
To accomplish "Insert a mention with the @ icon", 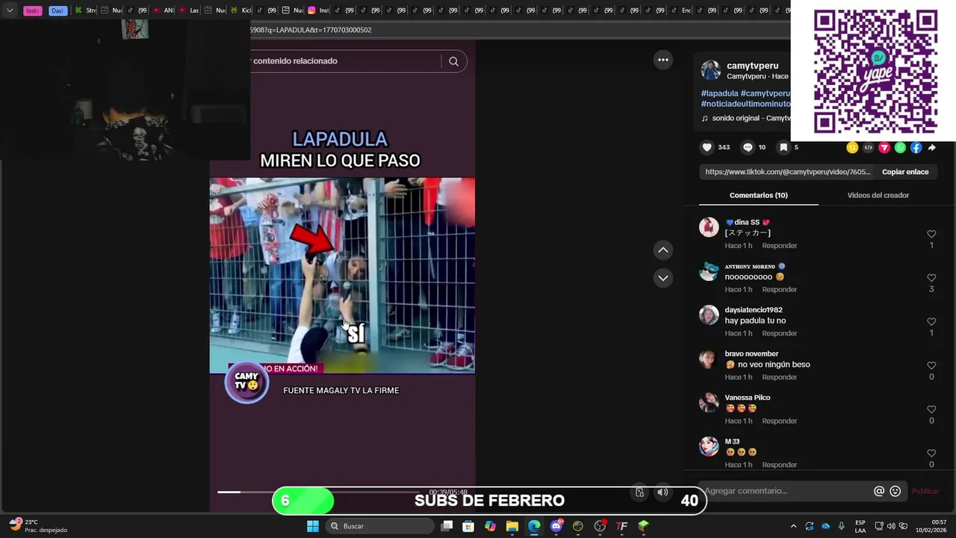I will click(x=879, y=491).
